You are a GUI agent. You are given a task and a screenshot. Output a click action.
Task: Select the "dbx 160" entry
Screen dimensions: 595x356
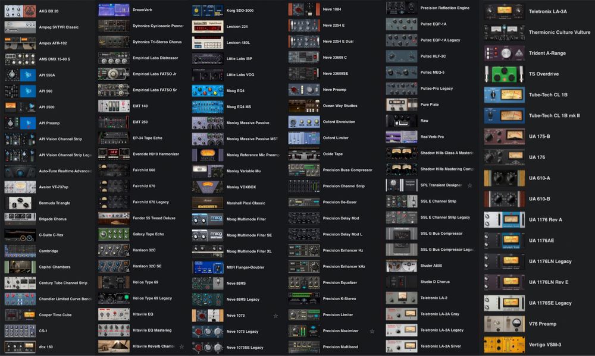(46, 347)
